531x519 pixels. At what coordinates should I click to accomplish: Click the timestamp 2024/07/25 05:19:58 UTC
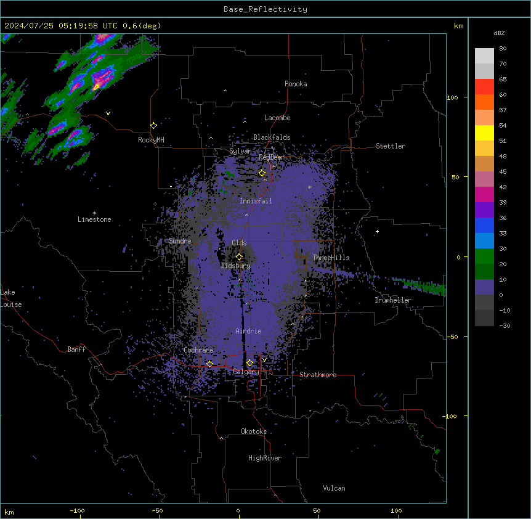click(x=61, y=26)
